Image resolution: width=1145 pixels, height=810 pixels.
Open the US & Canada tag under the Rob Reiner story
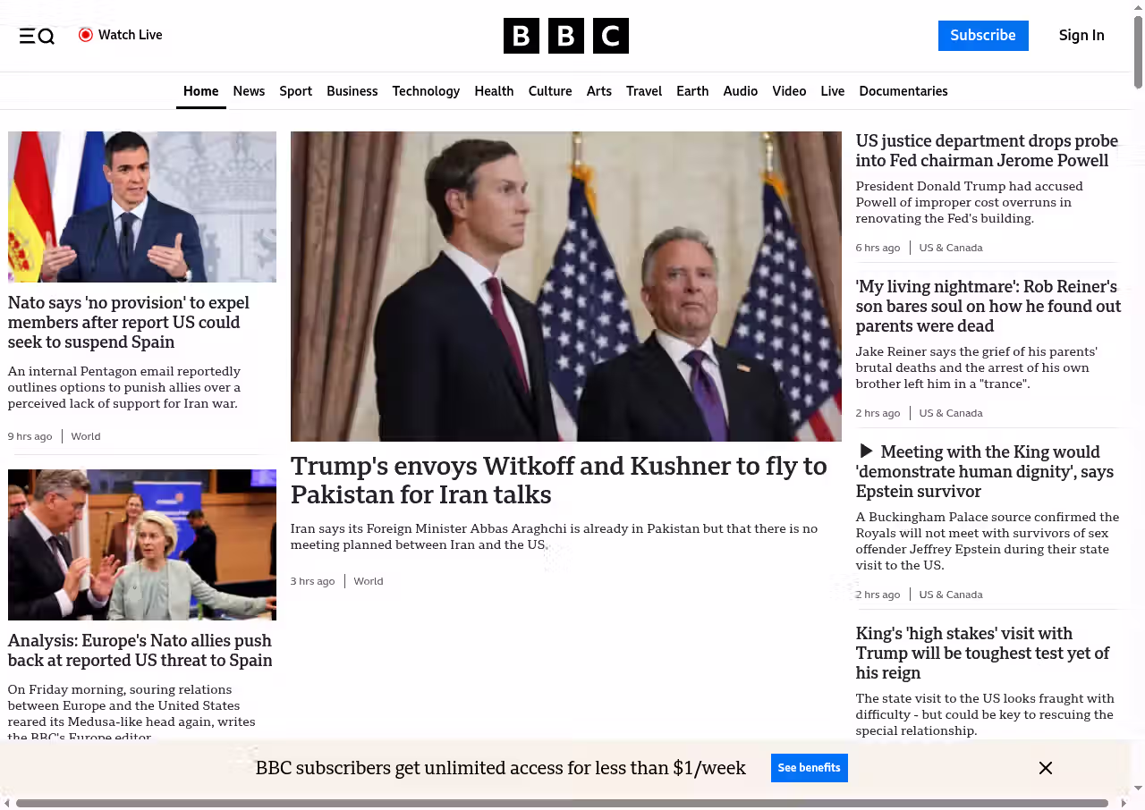[950, 413]
